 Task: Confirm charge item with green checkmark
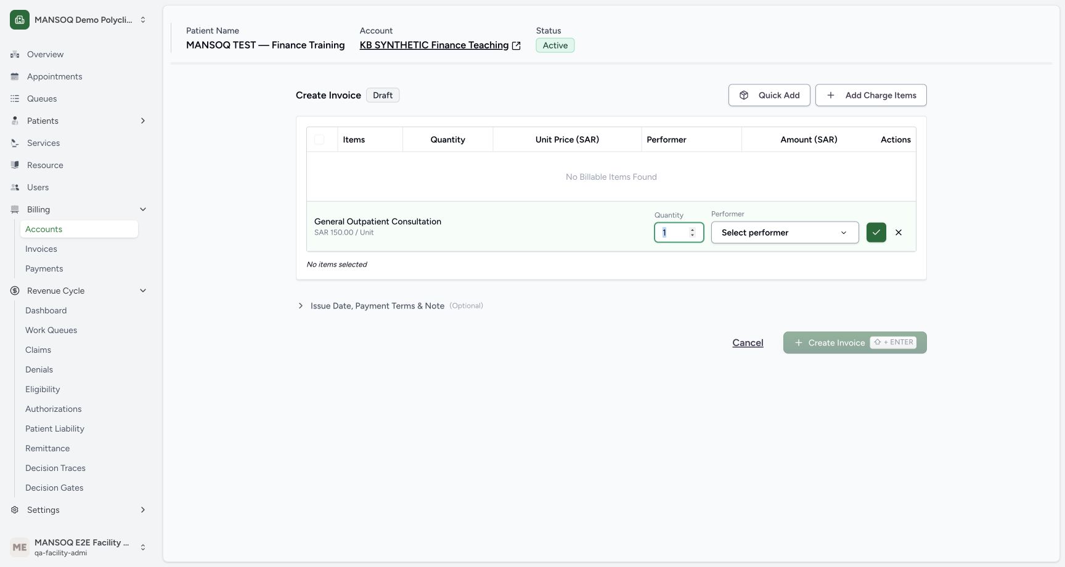click(876, 232)
